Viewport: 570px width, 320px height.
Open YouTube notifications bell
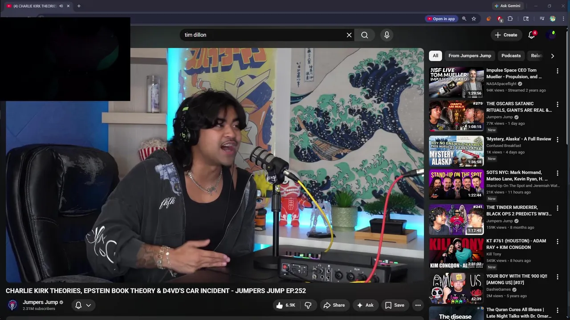pyautogui.click(x=532, y=35)
